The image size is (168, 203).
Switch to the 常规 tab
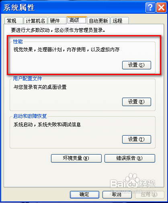[14, 21]
